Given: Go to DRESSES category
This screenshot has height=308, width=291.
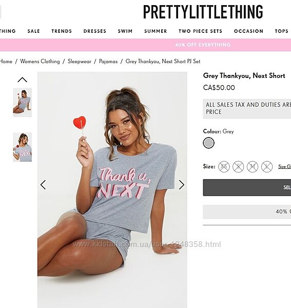Looking at the screenshot, I should 95,31.
